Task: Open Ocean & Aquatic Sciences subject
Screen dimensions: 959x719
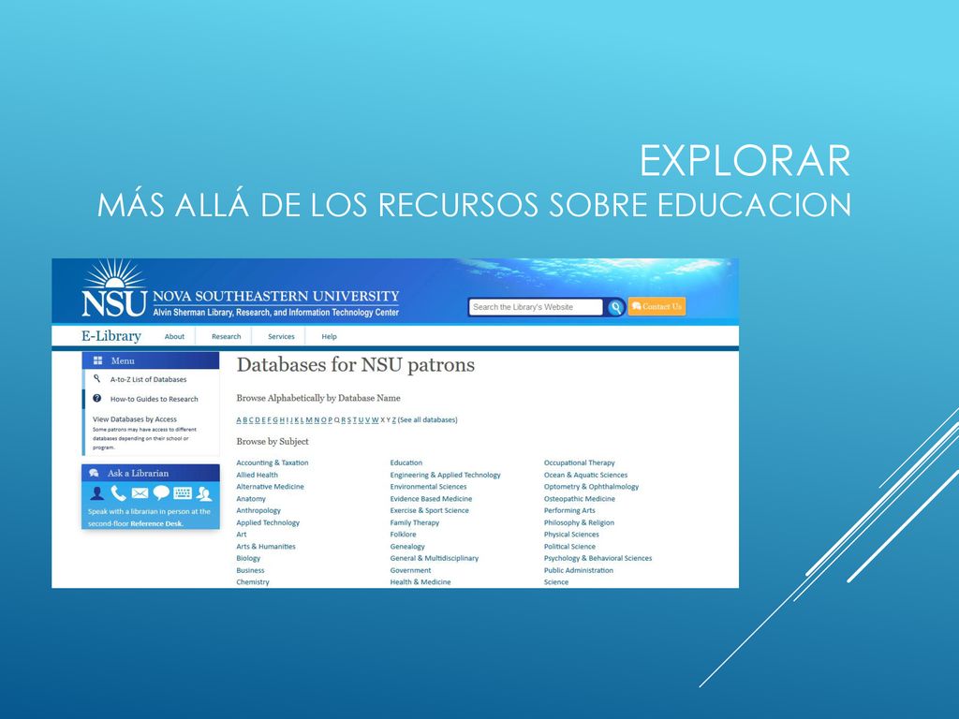Action: click(x=585, y=475)
